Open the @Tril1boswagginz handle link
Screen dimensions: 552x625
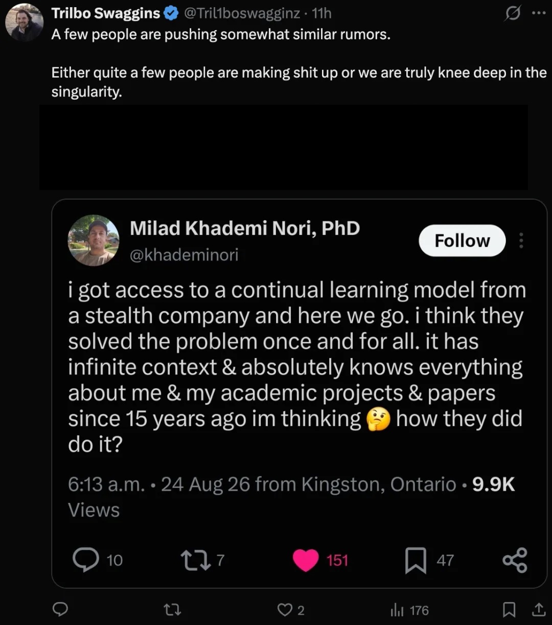242,13
